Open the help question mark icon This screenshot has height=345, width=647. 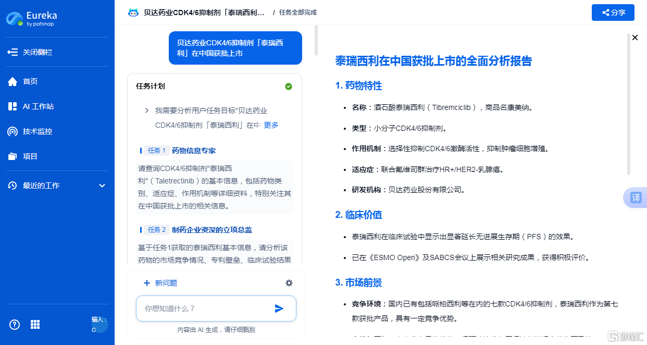(15, 325)
